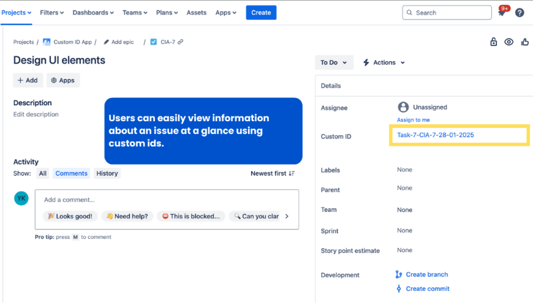Click the YK user avatar
The width and height of the screenshot is (533, 303).
click(x=21, y=198)
